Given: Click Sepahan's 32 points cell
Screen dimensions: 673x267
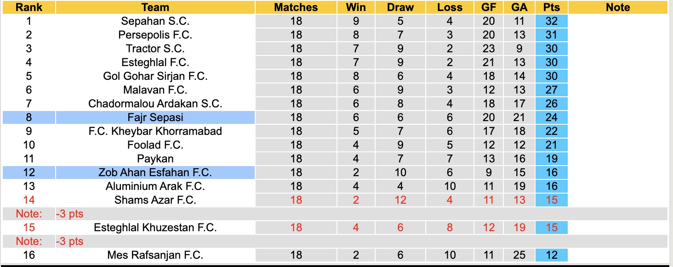Looking at the screenshot, I should (x=551, y=21).
